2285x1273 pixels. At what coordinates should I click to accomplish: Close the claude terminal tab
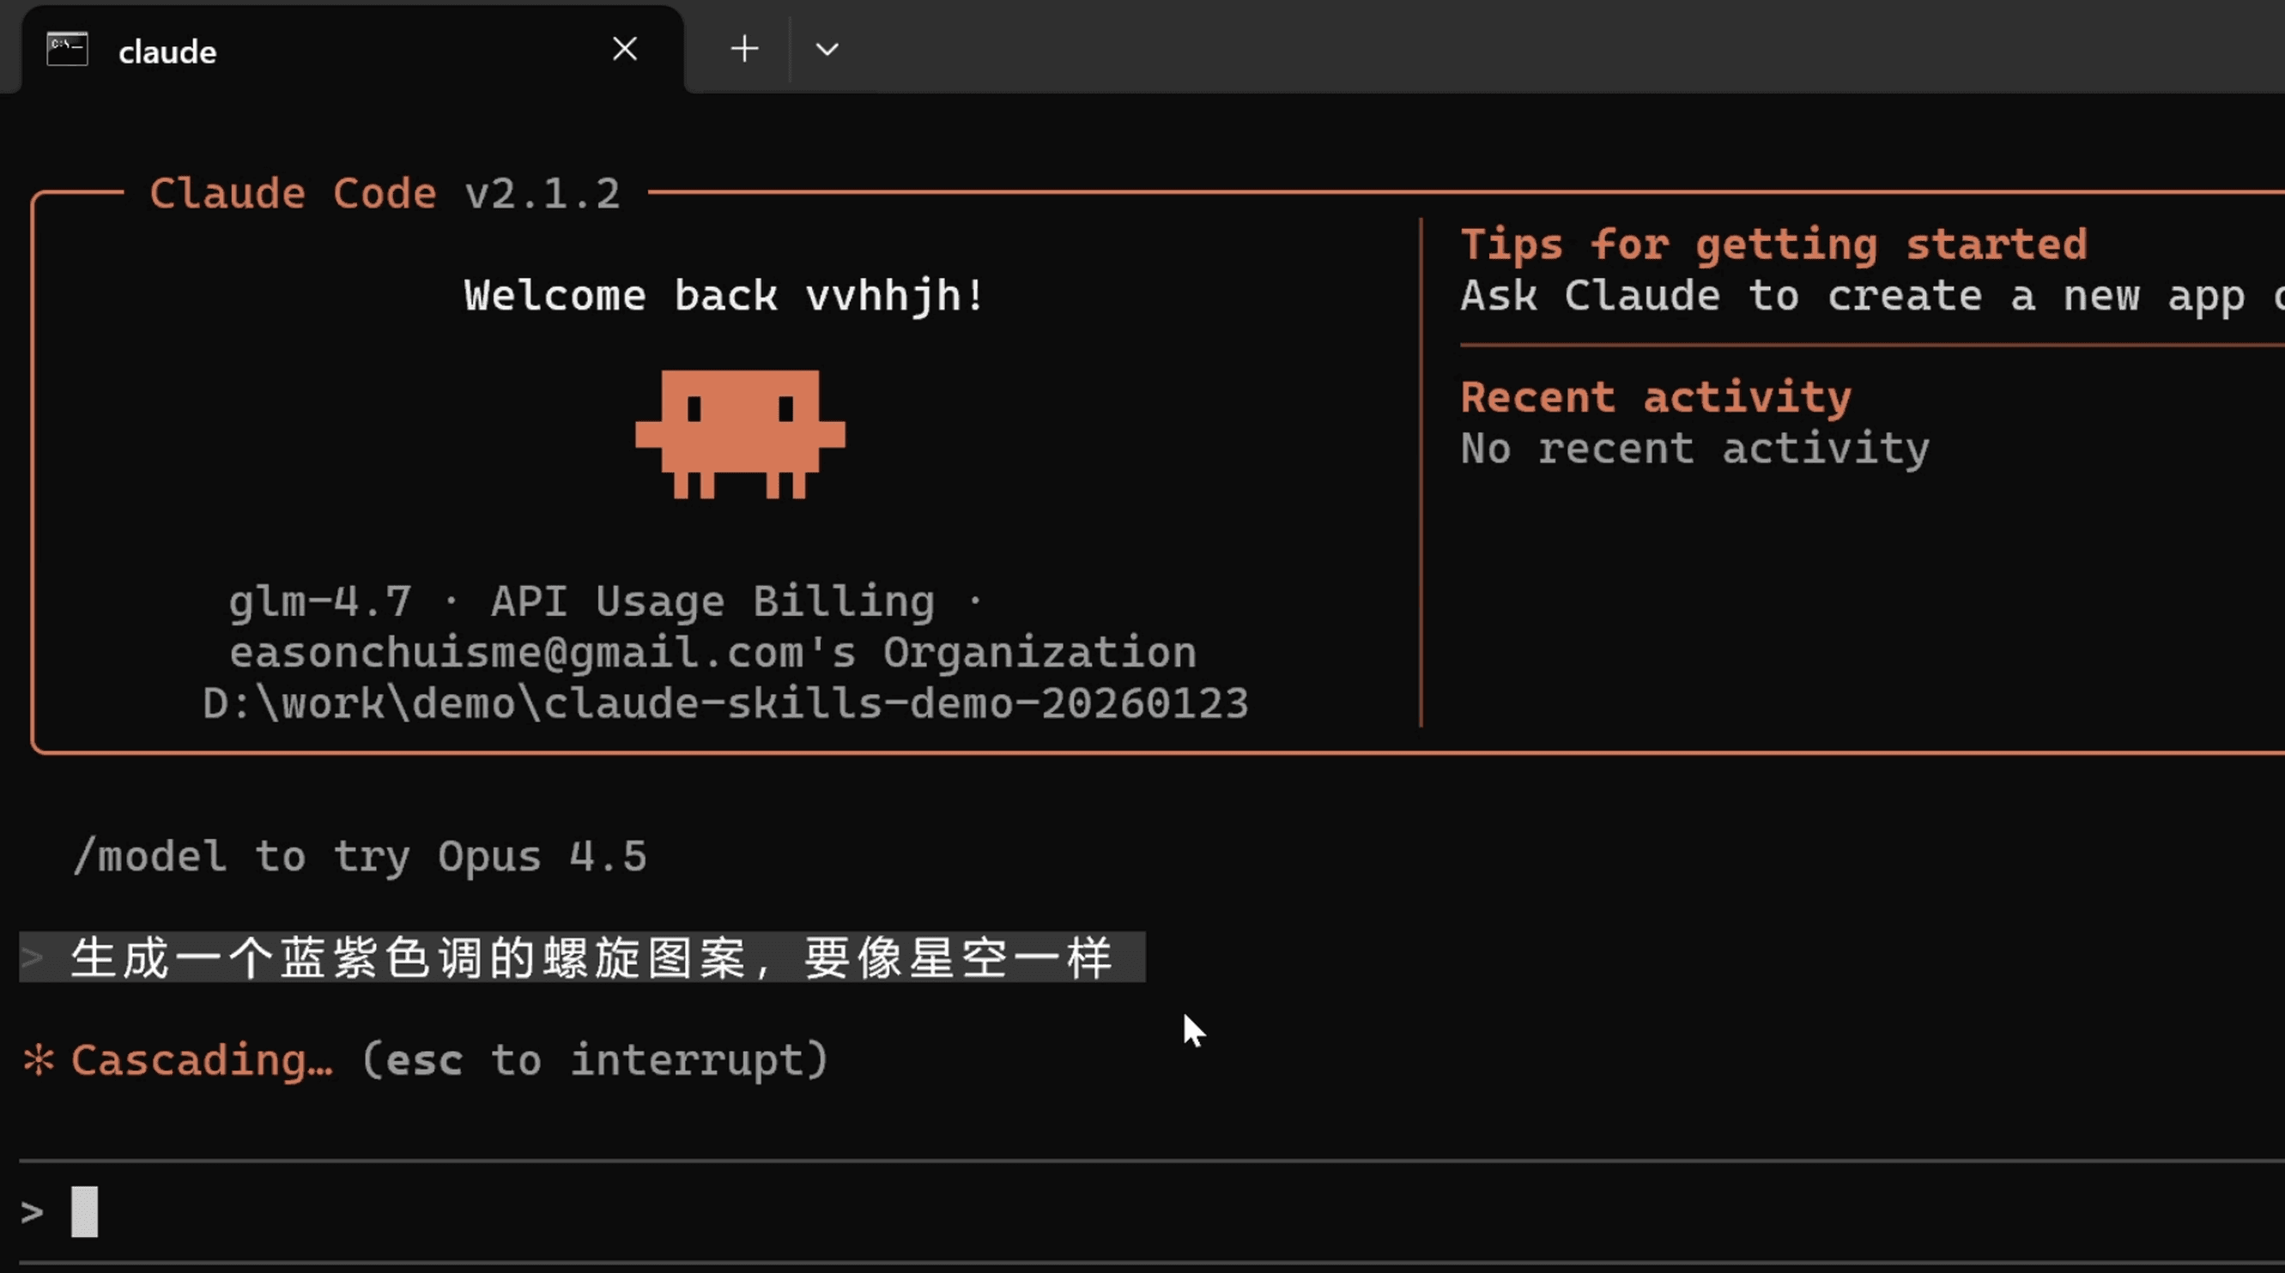pyautogui.click(x=625, y=50)
